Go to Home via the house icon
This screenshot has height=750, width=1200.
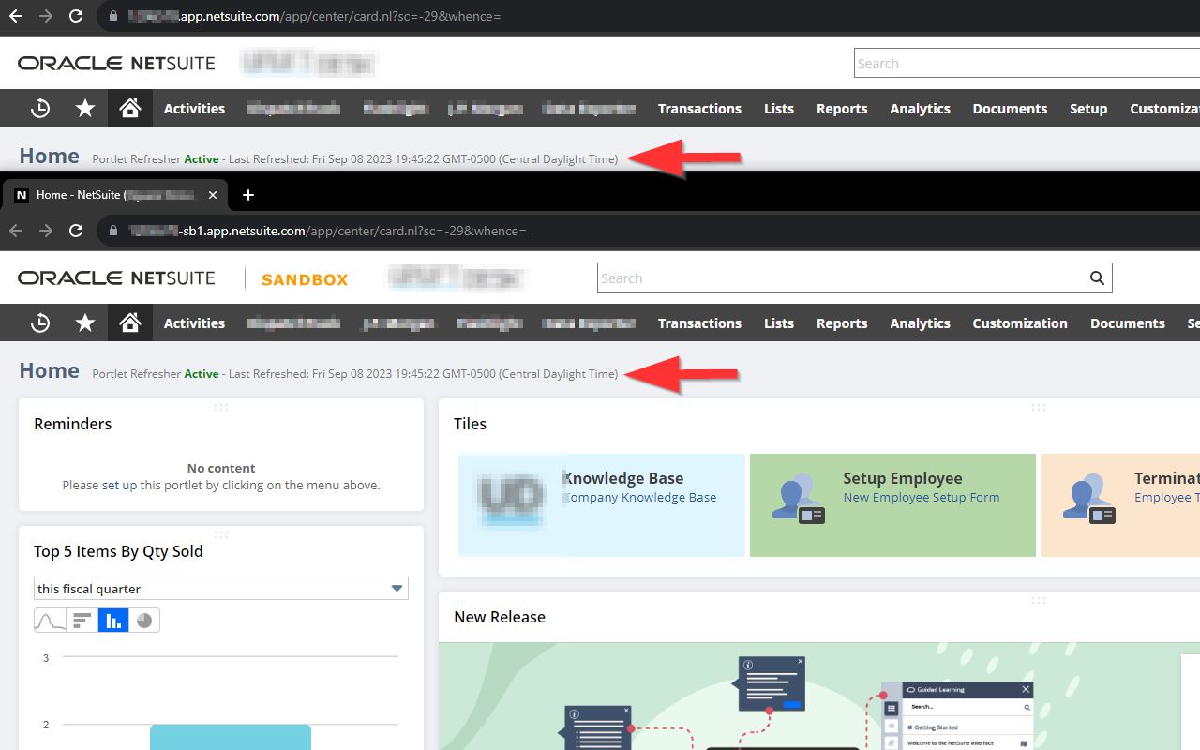point(129,322)
